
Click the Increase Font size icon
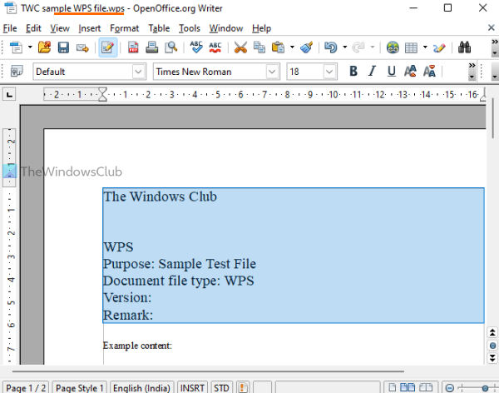click(410, 71)
